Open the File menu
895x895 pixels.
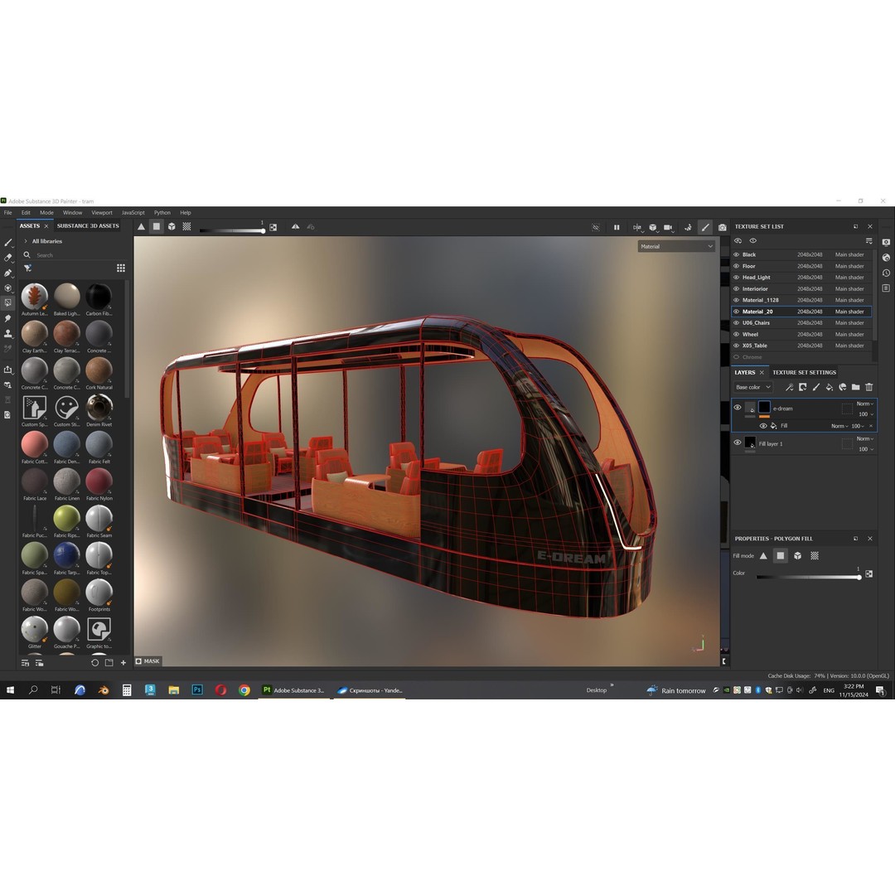click(8, 212)
